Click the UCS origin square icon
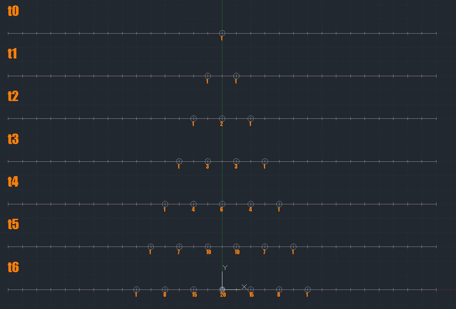This screenshot has height=309, width=456. click(x=222, y=290)
